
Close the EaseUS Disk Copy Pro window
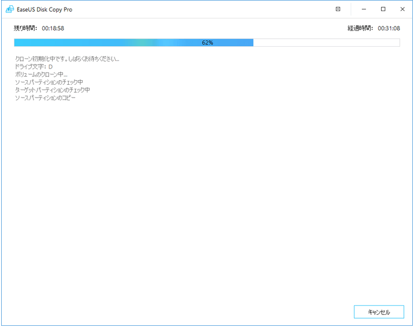point(402,9)
